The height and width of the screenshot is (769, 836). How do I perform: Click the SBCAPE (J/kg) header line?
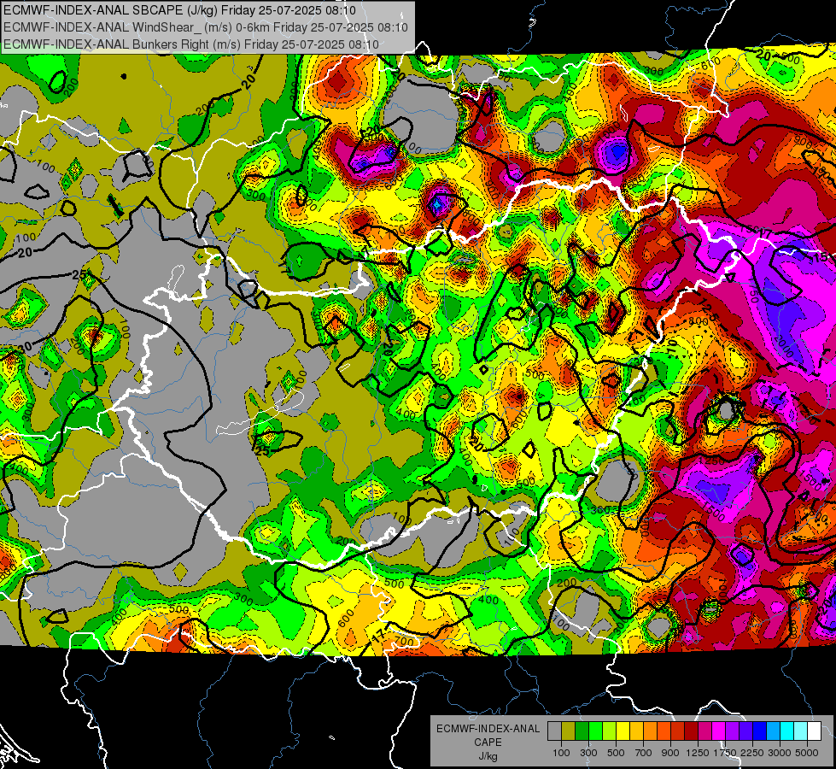click(179, 10)
